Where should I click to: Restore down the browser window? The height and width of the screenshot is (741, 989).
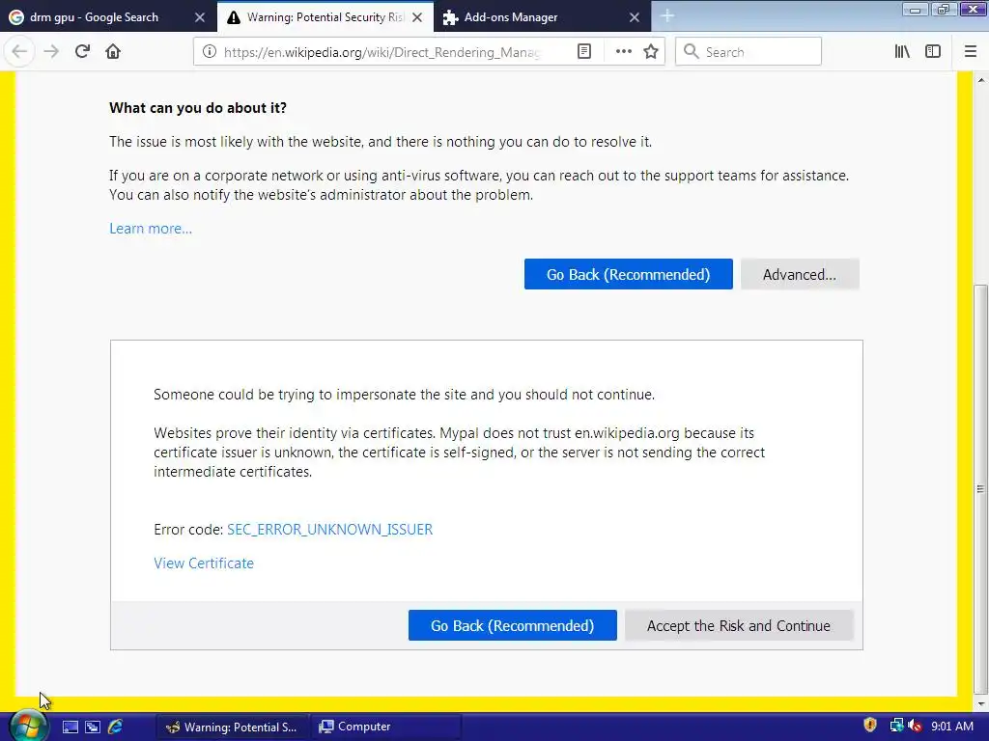(x=943, y=10)
